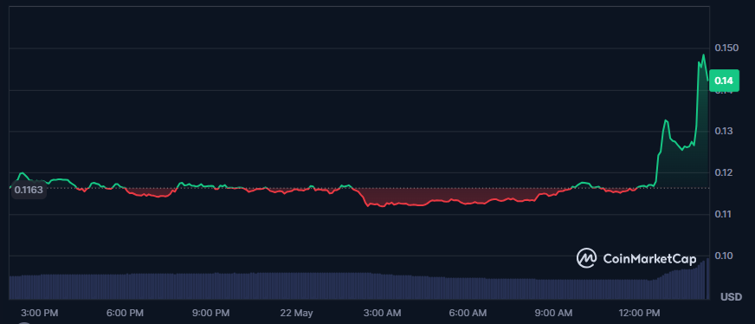Click the 9:00 PM time axis label
Viewport: 755px width, 324px height.
coord(211,313)
